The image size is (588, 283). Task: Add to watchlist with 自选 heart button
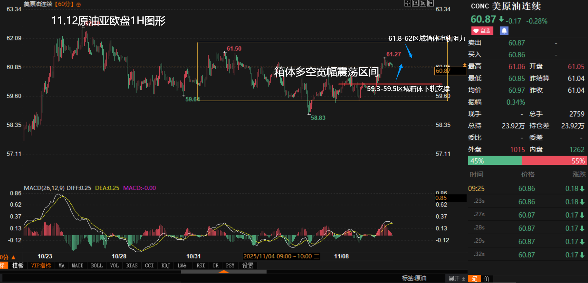pos(482,31)
